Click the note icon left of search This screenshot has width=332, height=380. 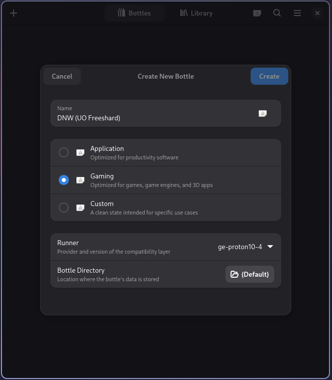click(257, 13)
